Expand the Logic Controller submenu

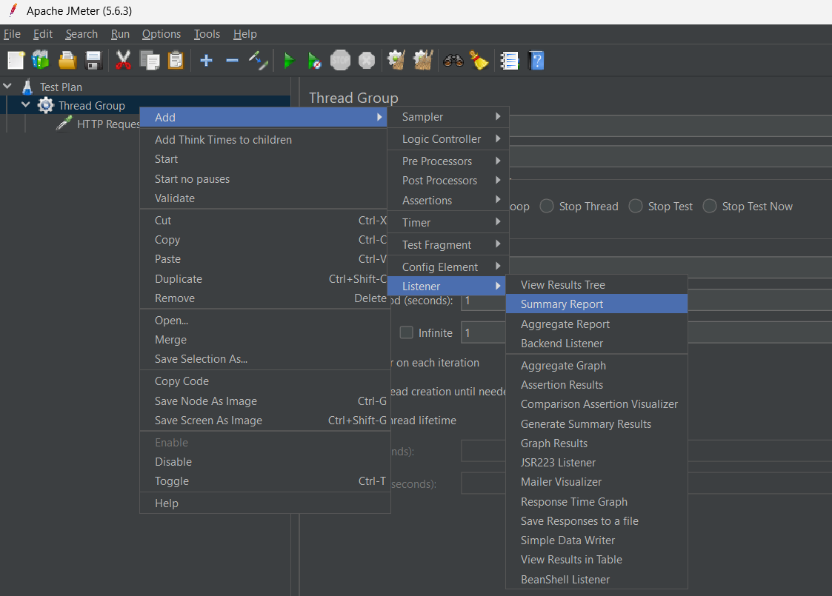(448, 139)
